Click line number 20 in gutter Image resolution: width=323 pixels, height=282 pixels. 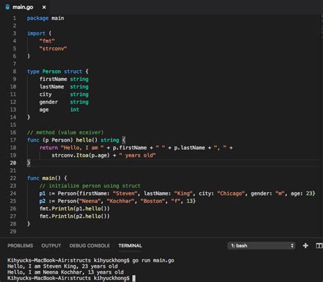pyautogui.click(x=13, y=163)
